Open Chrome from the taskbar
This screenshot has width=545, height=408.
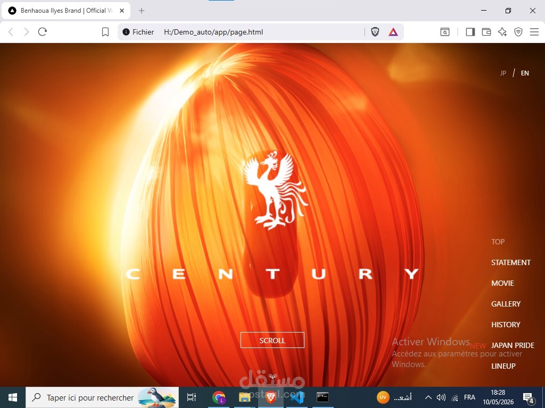click(219, 397)
